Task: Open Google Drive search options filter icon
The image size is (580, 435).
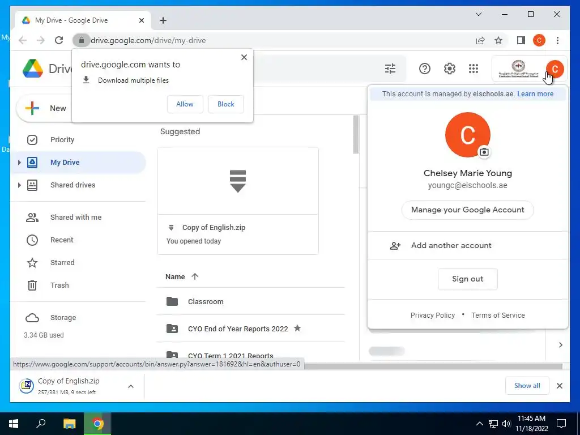Action: [x=390, y=69]
